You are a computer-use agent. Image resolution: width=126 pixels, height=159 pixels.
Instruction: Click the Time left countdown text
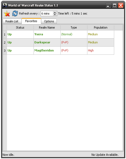click(73, 13)
